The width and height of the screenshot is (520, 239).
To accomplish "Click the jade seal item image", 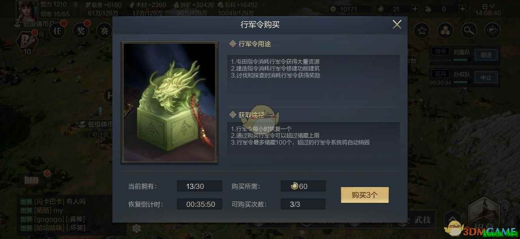I will tap(169, 102).
